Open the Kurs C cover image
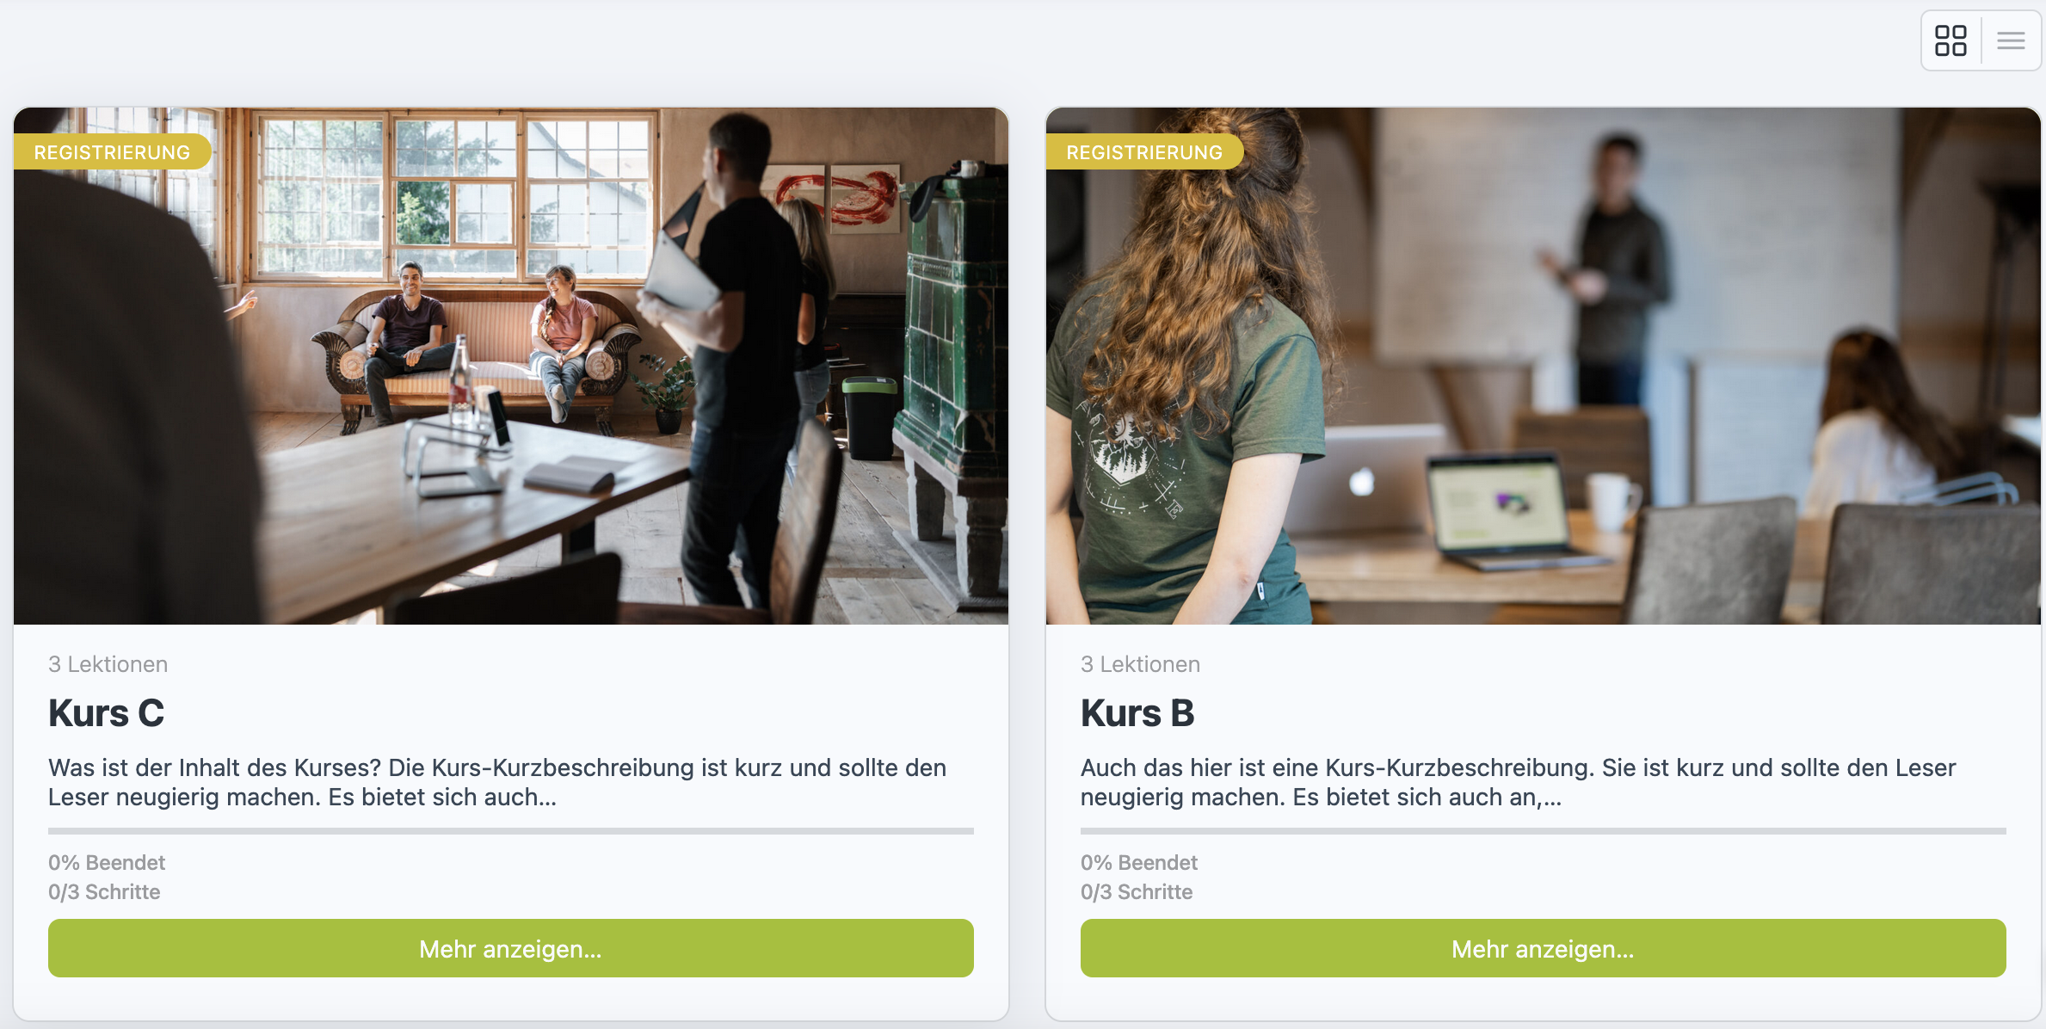 coord(511,366)
